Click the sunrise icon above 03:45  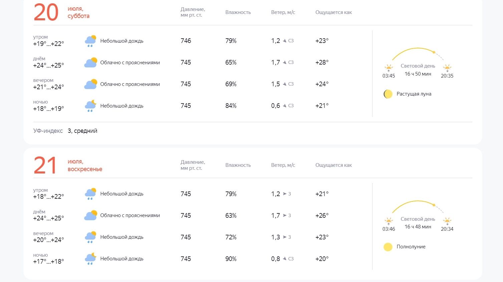click(389, 68)
